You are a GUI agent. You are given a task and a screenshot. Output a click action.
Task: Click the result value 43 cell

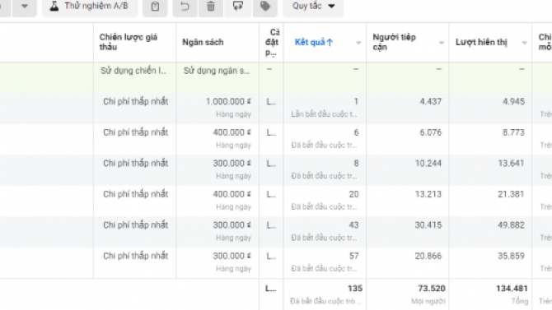[353, 225]
